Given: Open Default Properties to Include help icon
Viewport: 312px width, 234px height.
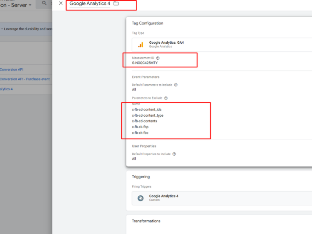Looking at the screenshot, I should (x=174, y=154).
